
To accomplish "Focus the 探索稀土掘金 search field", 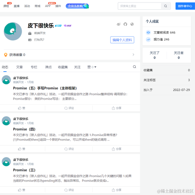I will point(139,6).
